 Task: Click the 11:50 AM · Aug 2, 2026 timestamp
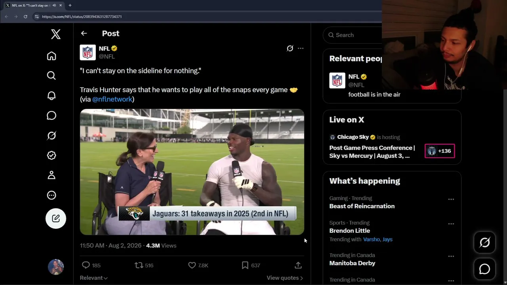tap(111, 245)
